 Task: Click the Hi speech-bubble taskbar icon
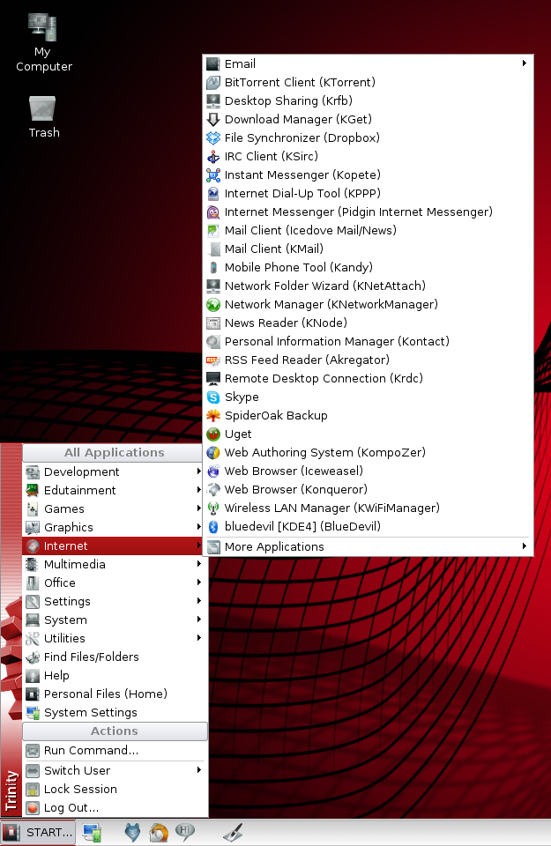(x=184, y=831)
